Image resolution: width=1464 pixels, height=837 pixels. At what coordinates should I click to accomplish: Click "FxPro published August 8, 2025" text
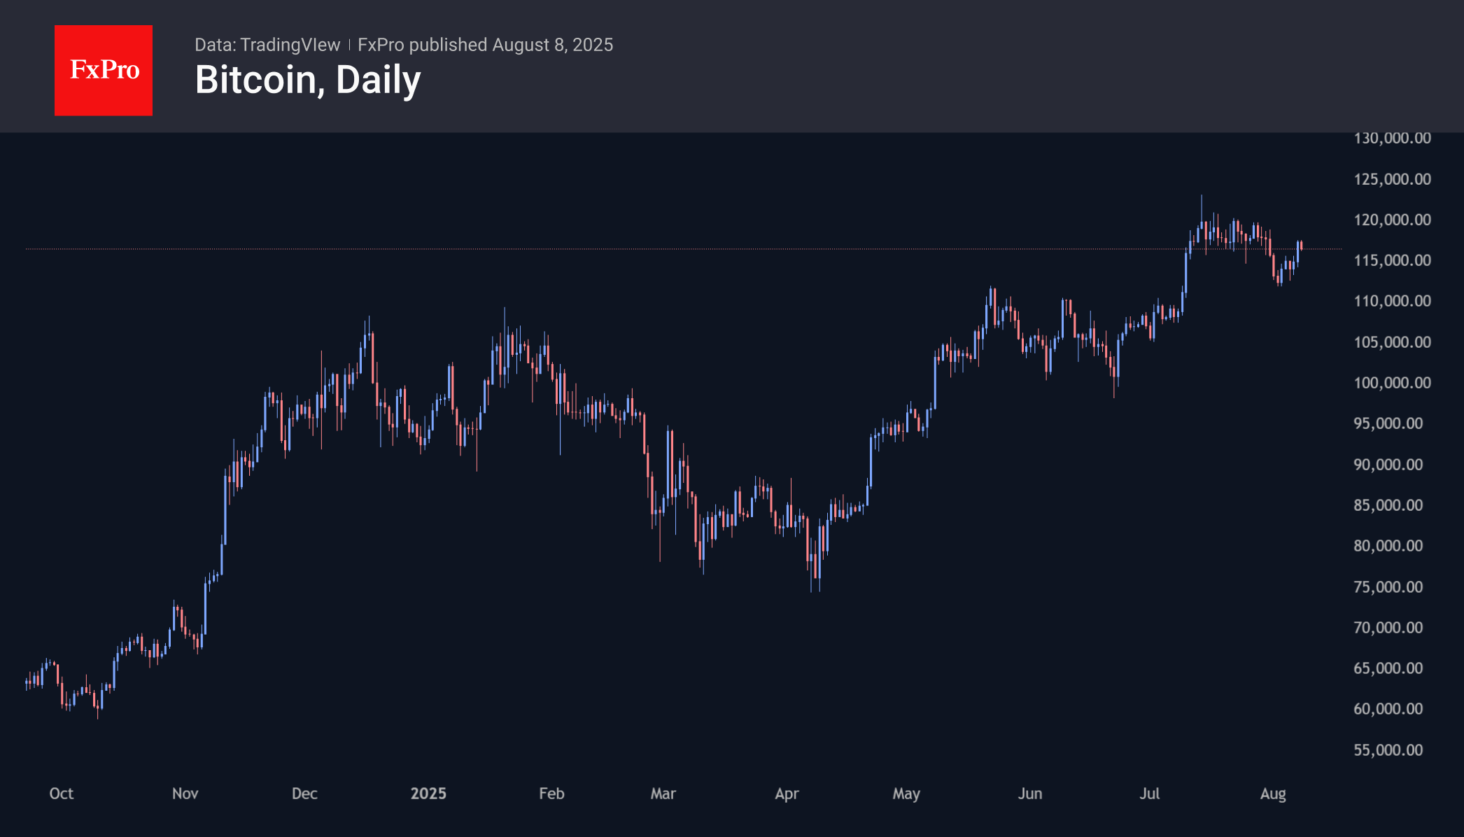tap(485, 45)
